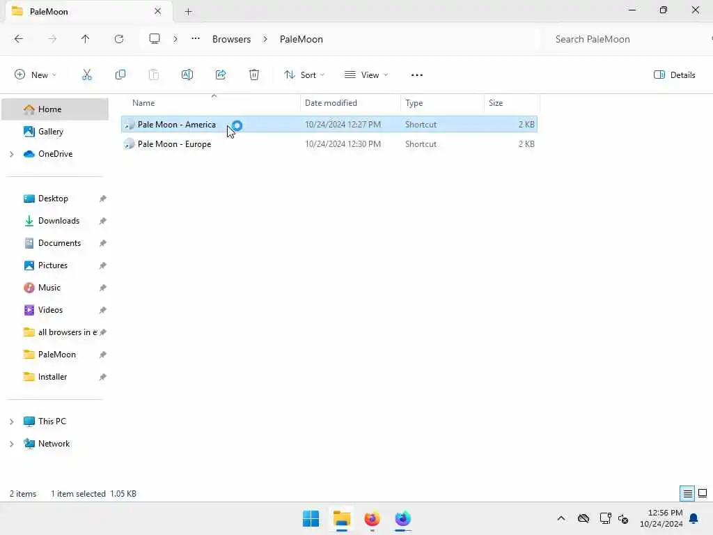
Task: Click the Copy icon in toolbar
Action: tap(120, 75)
